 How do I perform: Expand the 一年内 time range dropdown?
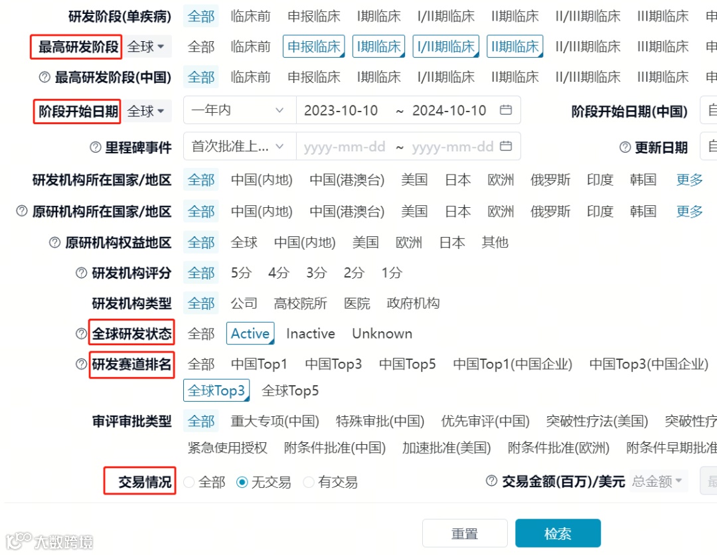click(240, 110)
